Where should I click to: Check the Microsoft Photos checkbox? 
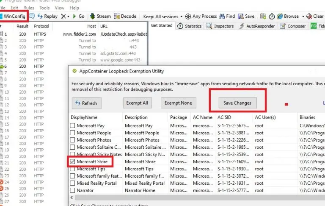(72, 140)
